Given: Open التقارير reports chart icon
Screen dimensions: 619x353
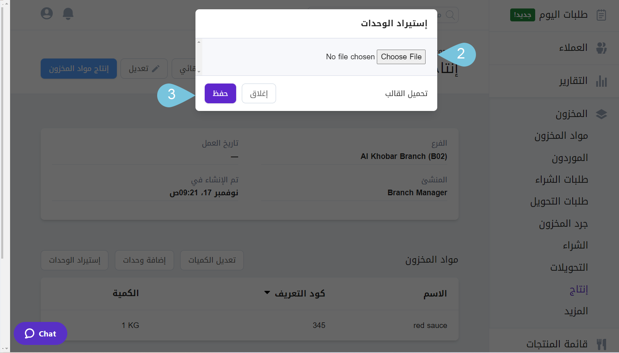Looking at the screenshot, I should pos(601,81).
